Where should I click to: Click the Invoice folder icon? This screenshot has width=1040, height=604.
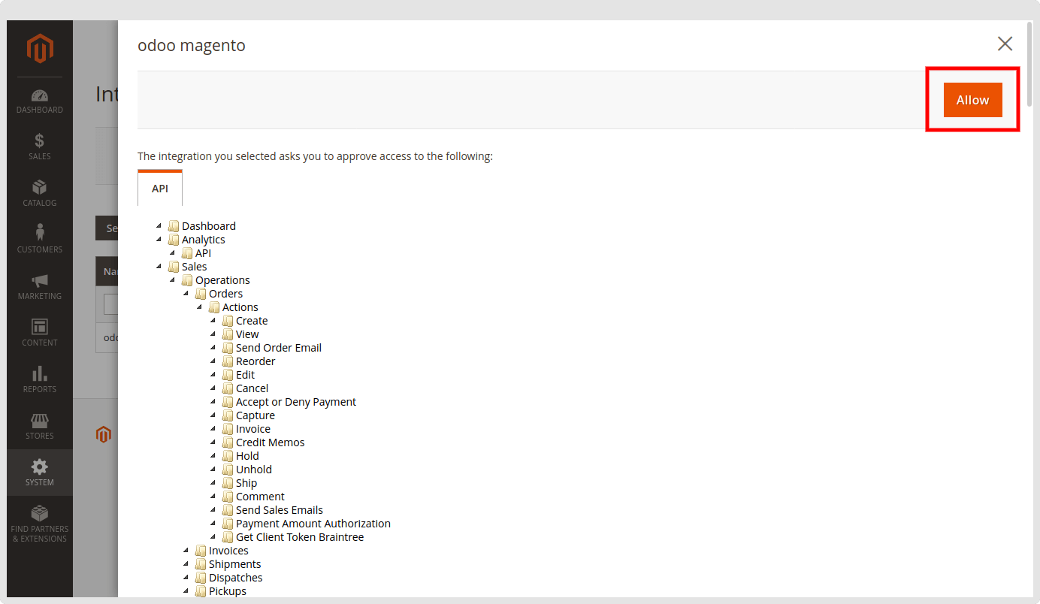coord(228,429)
